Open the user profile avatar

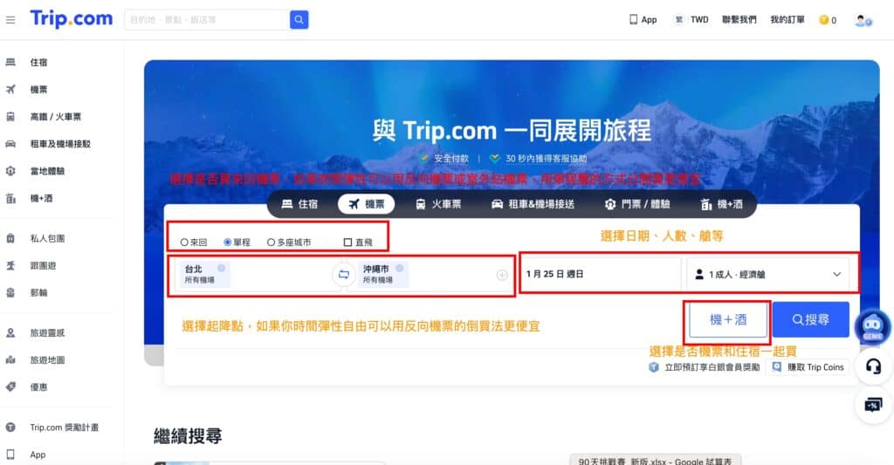863,21
